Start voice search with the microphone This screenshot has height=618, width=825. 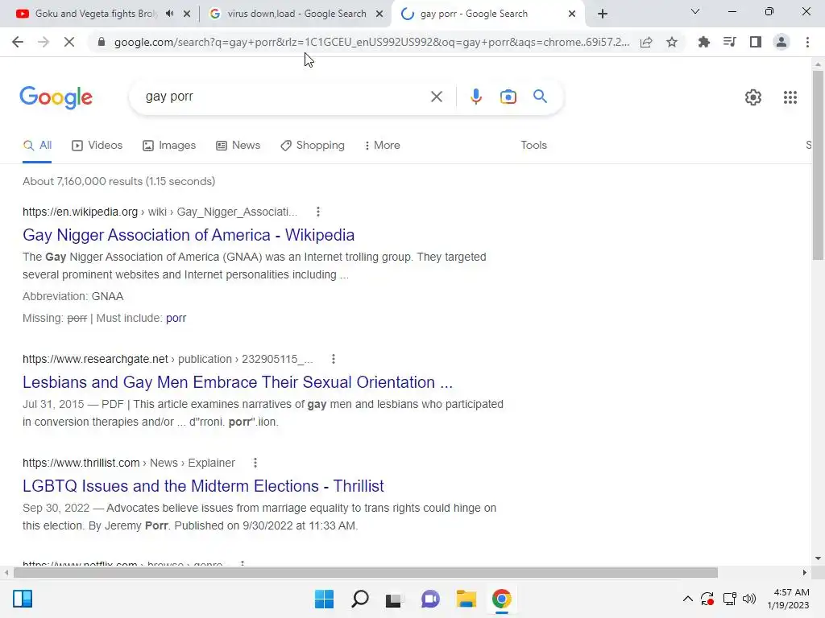[x=475, y=97]
